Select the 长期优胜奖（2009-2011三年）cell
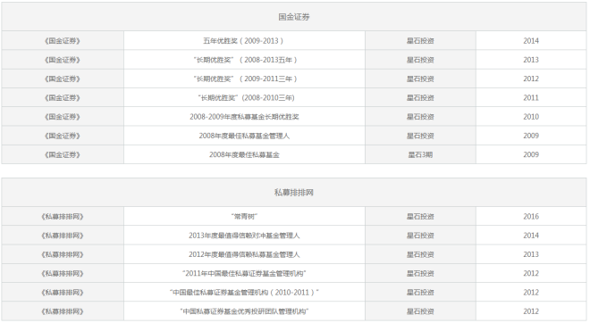Image resolution: width=590 pixels, height=323 pixels. 244,79
